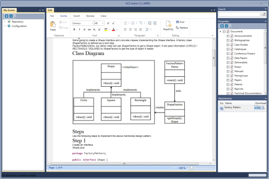This screenshot has height=179, width=269.
Task: Collapse all in Properties panel with minus icon
Action: 227,26
